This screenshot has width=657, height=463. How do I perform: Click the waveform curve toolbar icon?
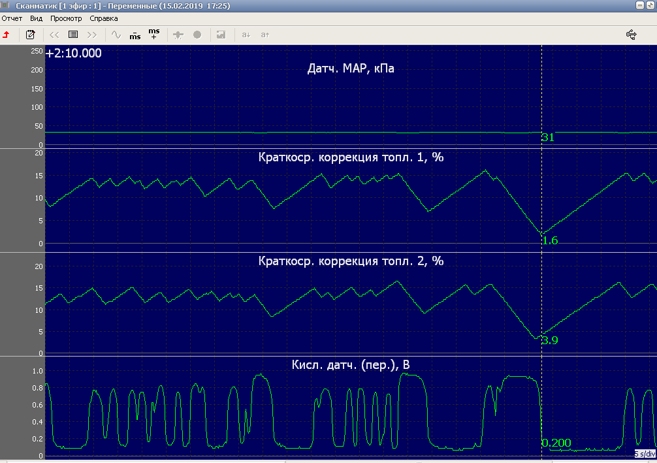[x=116, y=35]
